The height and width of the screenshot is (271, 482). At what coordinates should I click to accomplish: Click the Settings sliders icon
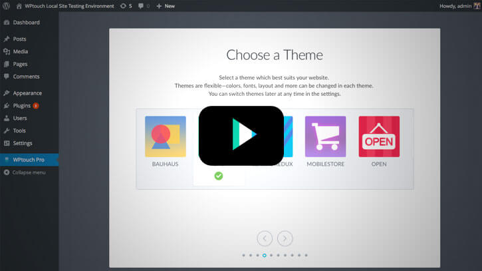pyautogui.click(x=7, y=143)
